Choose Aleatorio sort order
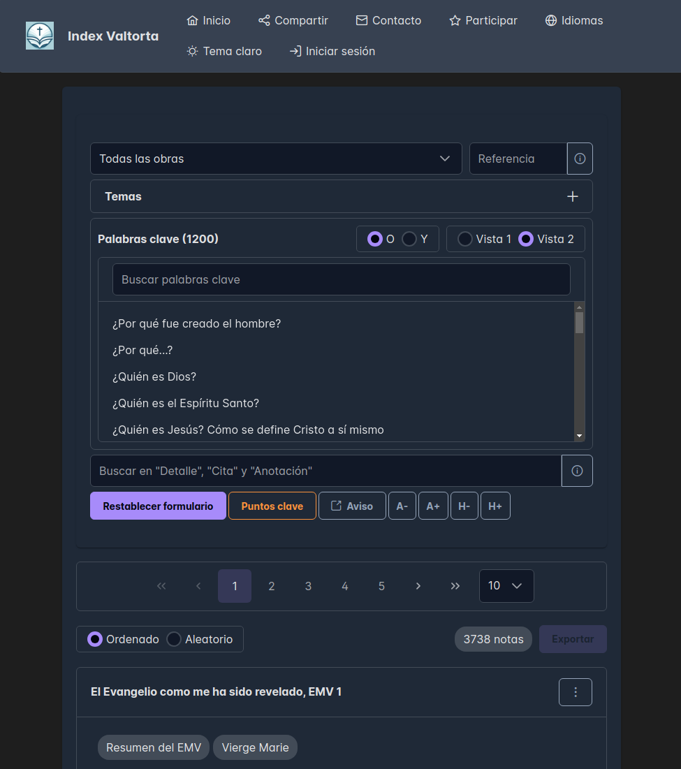The width and height of the screenshot is (681, 769). click(174, 639)
